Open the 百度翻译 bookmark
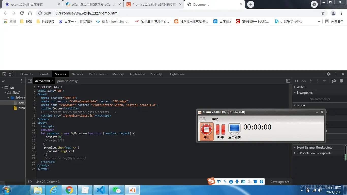This screenshot has width=347, height=195. [x=223, y=22]
